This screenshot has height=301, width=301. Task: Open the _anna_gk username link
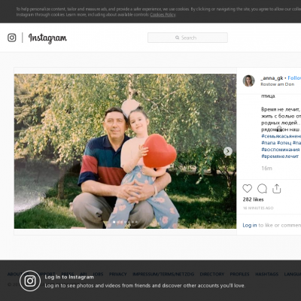tap(272, 78)
